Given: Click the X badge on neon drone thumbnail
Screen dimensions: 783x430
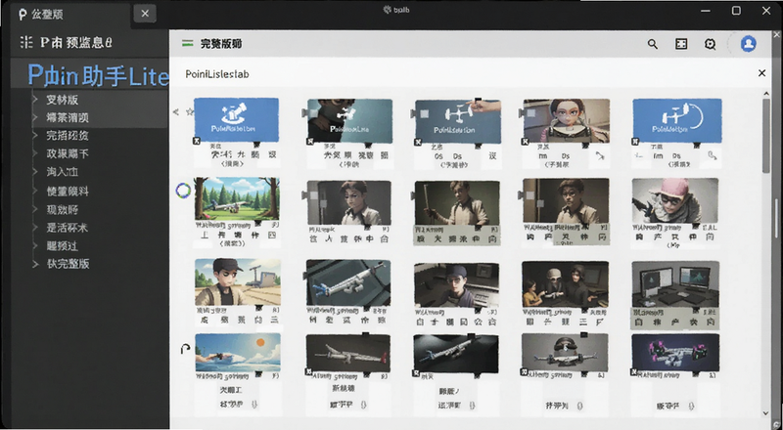Looking at the screenshot, I should 634,372.
